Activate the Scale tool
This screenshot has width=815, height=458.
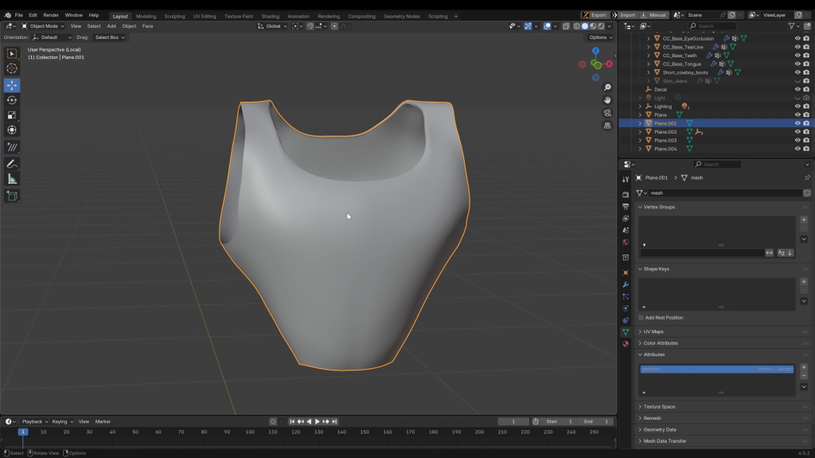(x=12, y=115)
